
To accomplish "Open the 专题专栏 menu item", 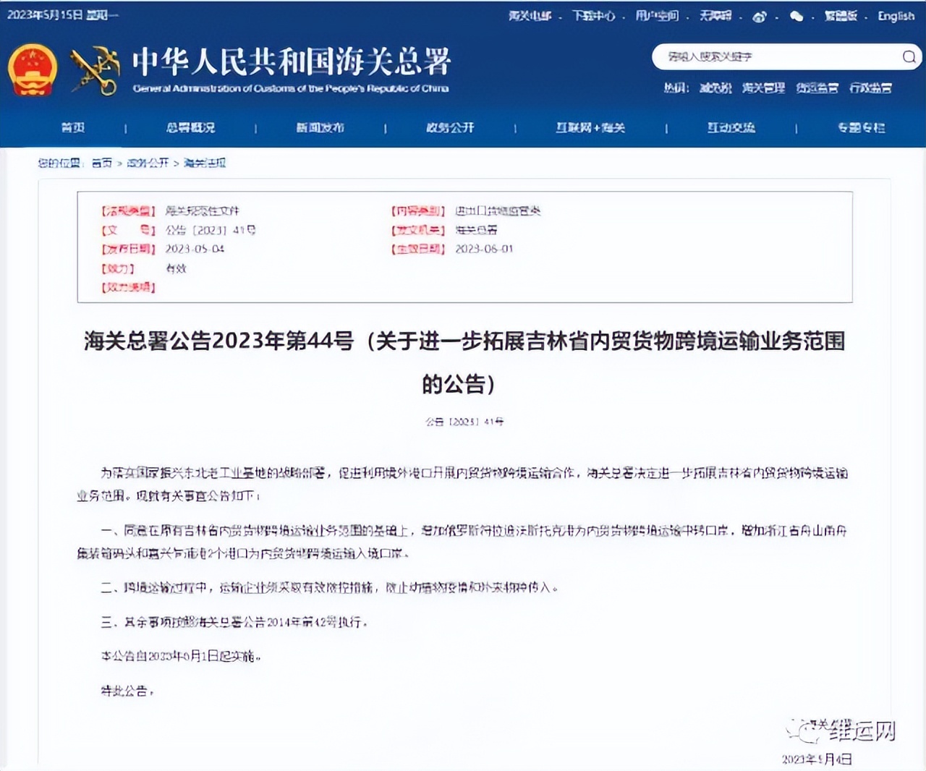I will pyautogui.click(x=860, y=127).
